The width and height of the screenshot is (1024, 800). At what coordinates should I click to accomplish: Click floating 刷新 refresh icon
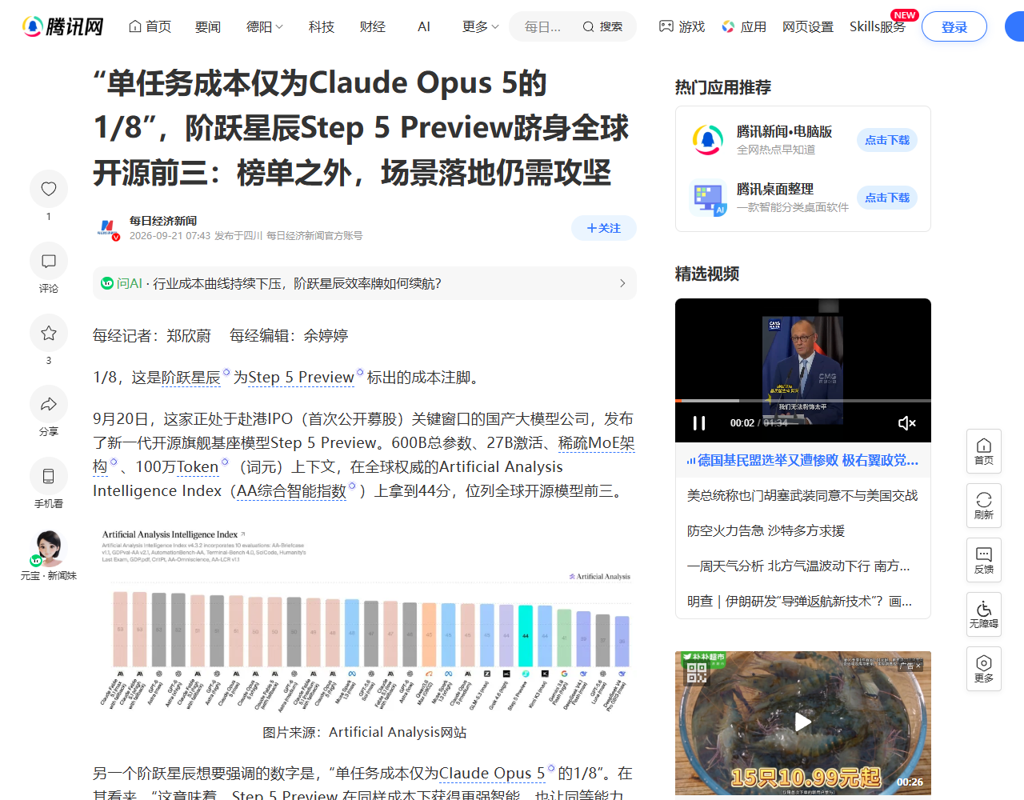(x=984, y=506)
